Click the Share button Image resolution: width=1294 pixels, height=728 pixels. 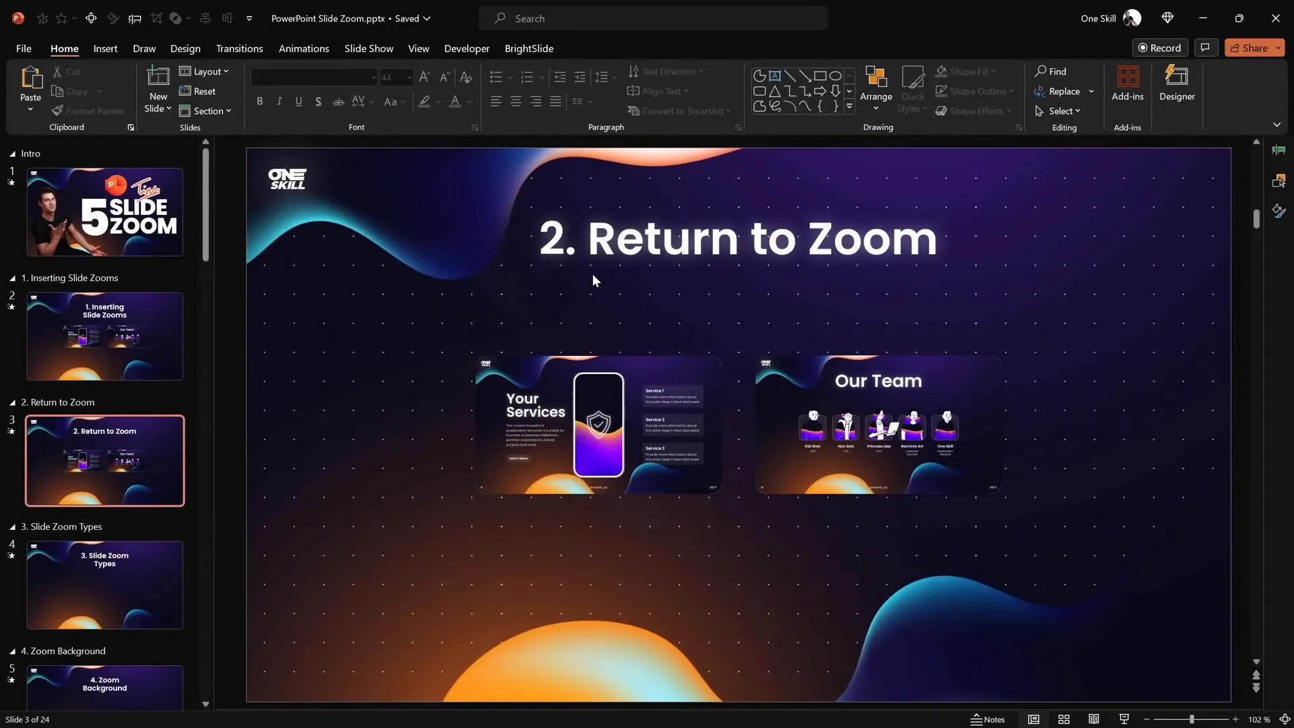point(1249,48)
